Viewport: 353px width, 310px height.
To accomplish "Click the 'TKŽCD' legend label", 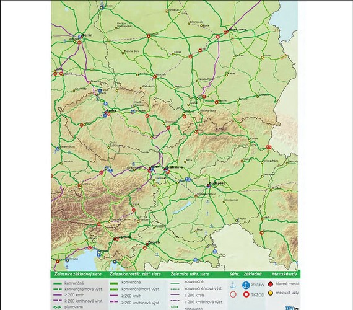I will pyautogui.click(x=258, y=294).
